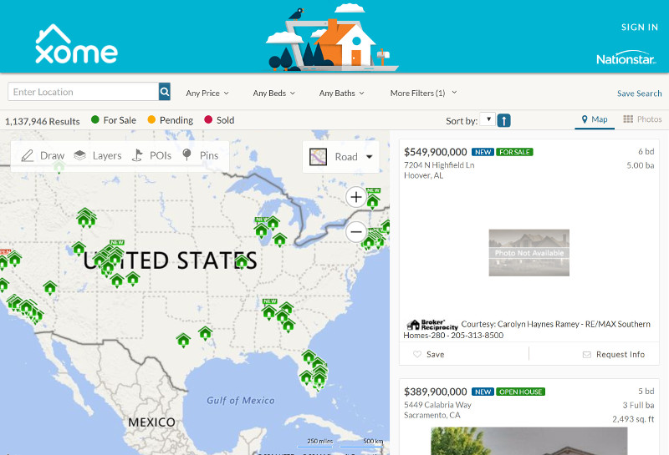
Task: Click the Xome logo
Action: pyautogui.click(x=76, y=44)
